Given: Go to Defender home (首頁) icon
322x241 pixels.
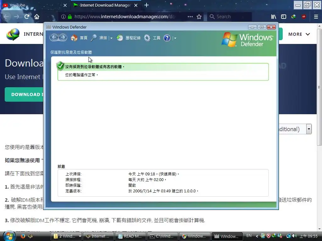Looking at the screenshot, I should tap(74, 38).
